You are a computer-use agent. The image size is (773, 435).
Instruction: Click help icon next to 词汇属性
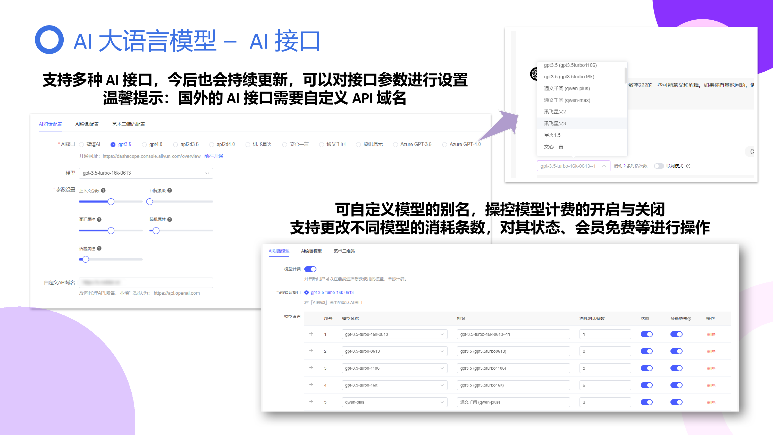click(99, 220)
